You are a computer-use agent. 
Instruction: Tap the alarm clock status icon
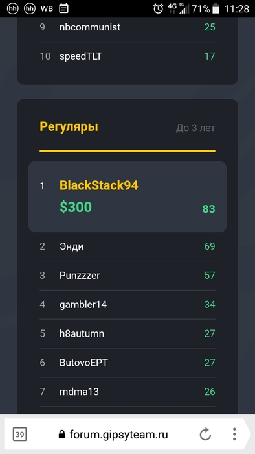(x=158, y=8)
